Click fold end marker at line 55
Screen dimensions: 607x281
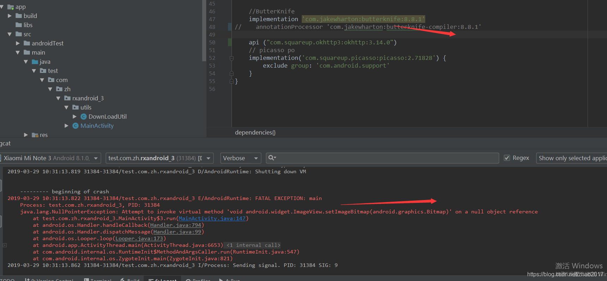tap(232, 81)
